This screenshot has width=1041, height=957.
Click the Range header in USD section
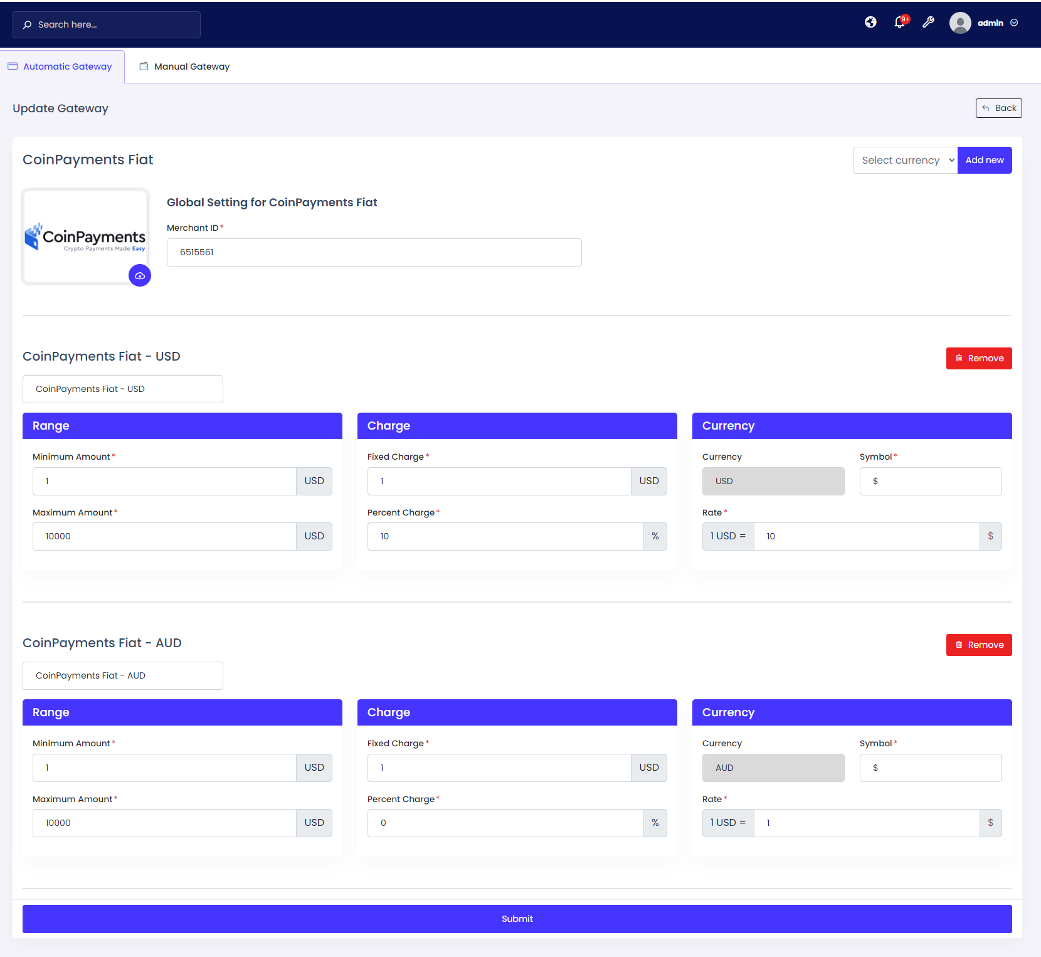pos(182,426)
